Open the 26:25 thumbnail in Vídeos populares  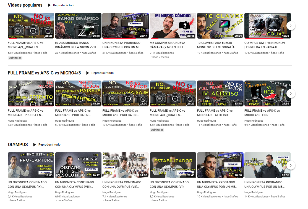pyautogui.click(x=31, y=26)
